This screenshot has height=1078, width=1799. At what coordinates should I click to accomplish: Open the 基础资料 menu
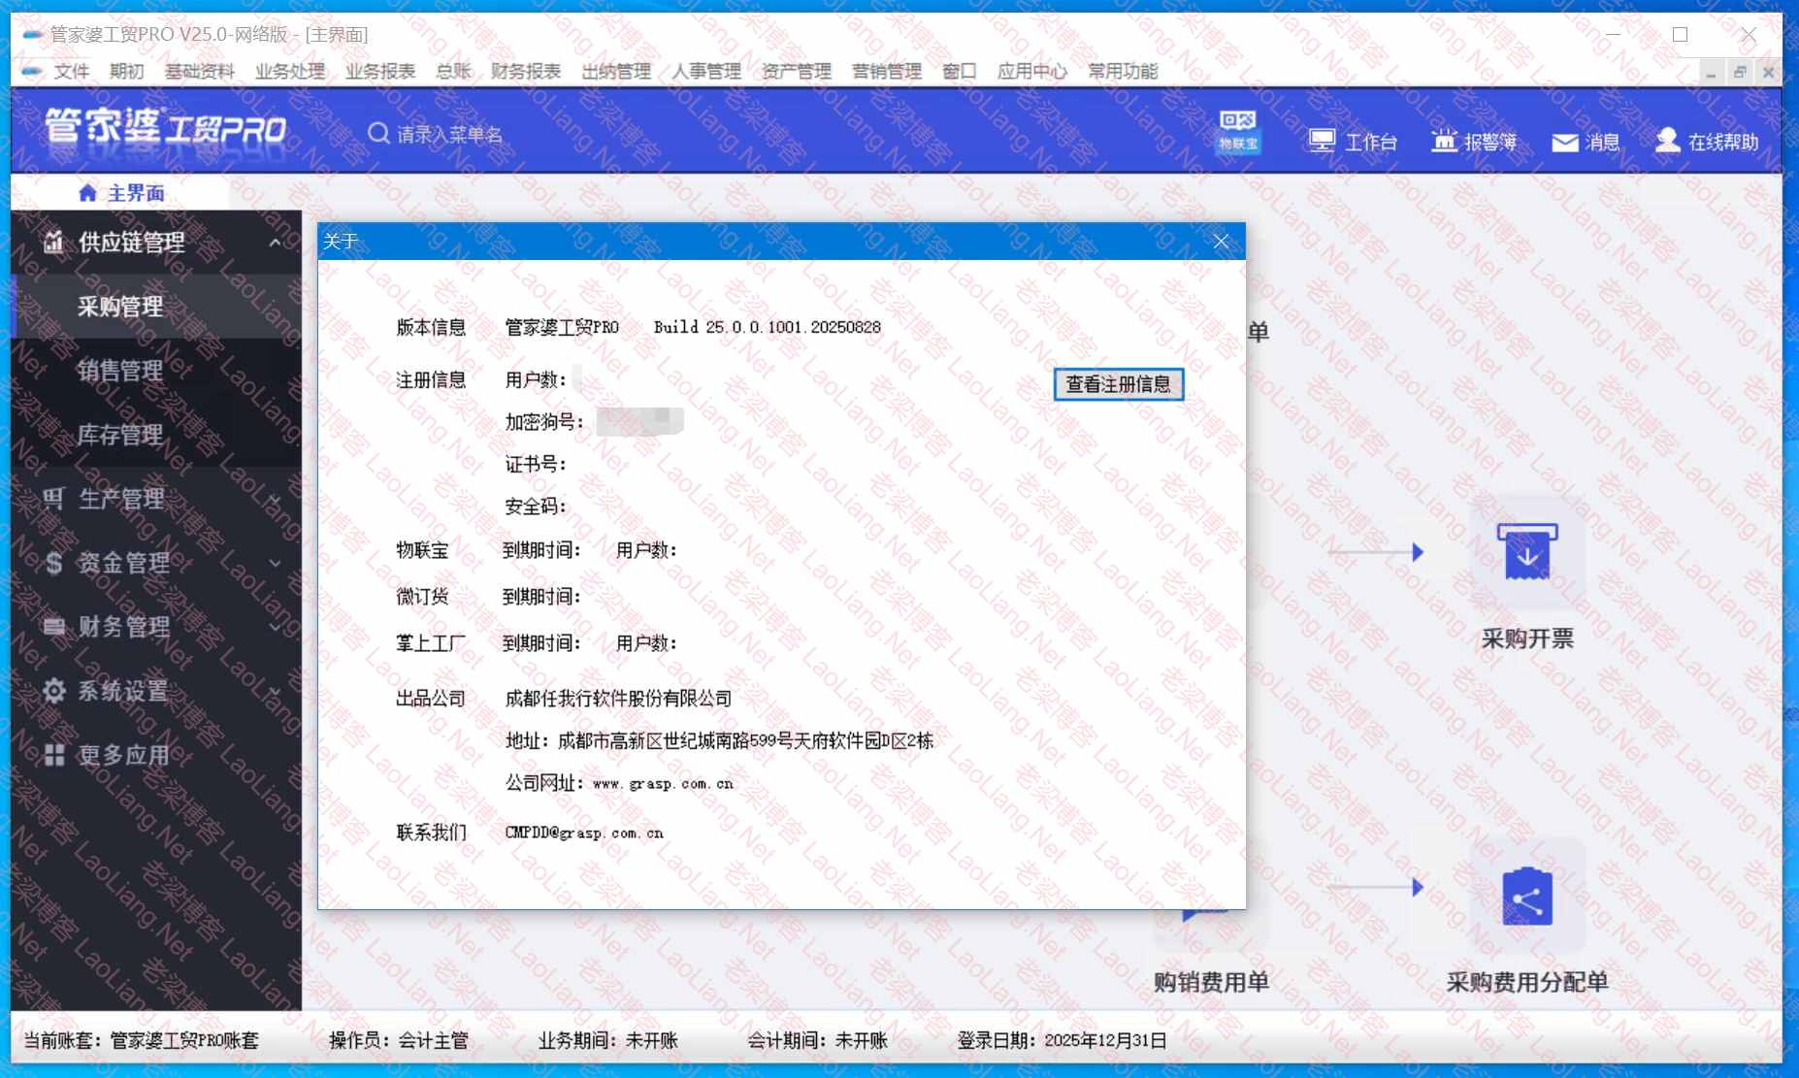coord(199,71)
